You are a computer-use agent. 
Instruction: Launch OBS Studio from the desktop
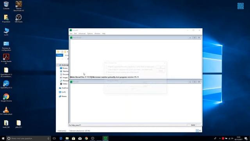[19, 18]
